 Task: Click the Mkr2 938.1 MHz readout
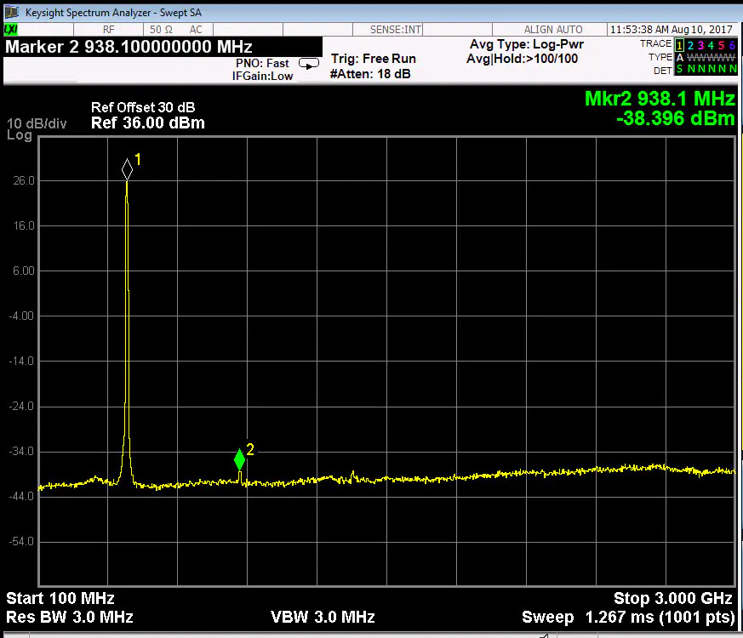click(659, 100)
